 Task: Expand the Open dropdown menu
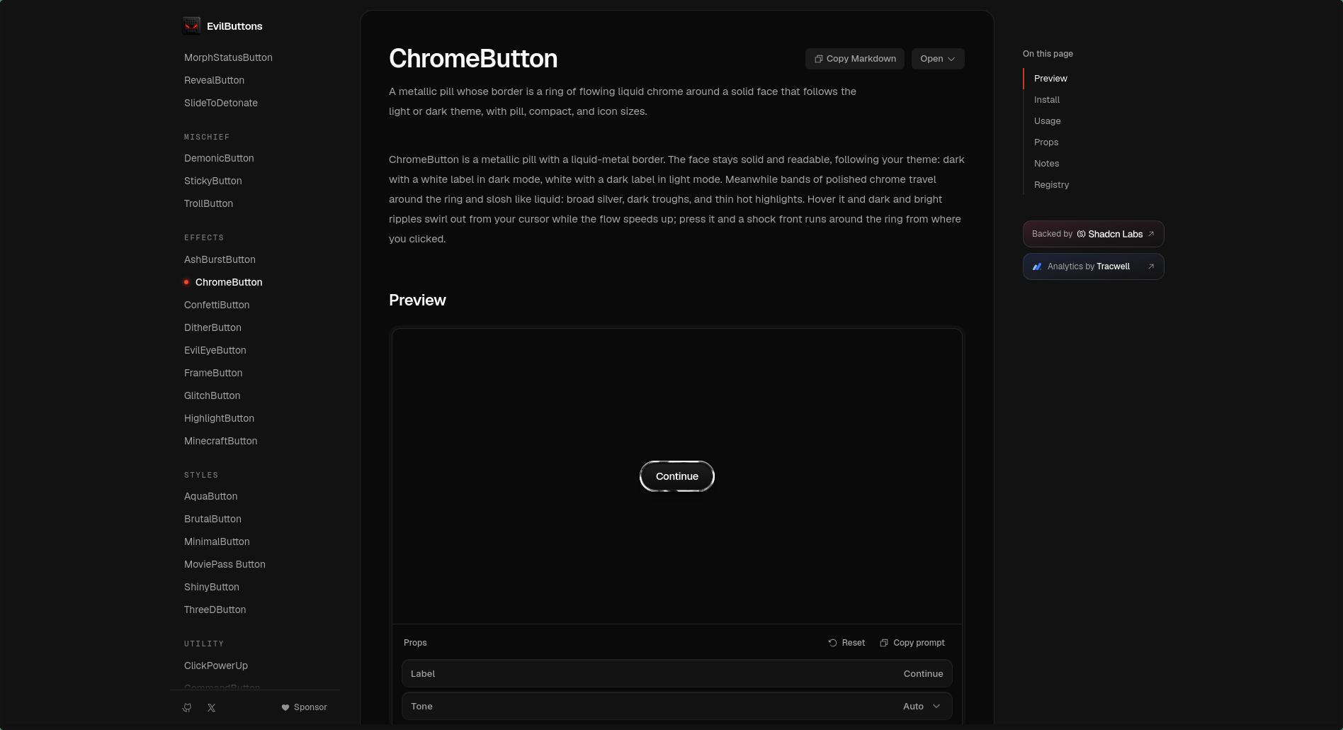938,59
